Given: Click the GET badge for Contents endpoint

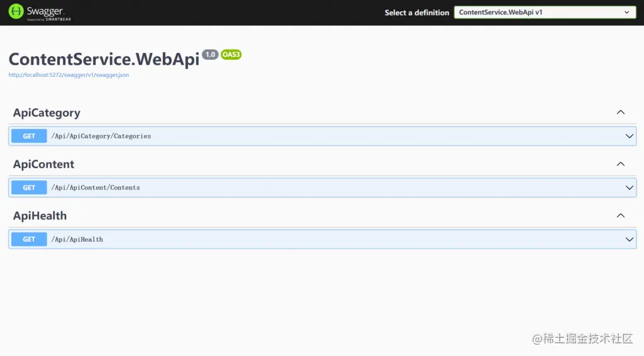Looking at the screenshot, I should click(x=29, y=187).
